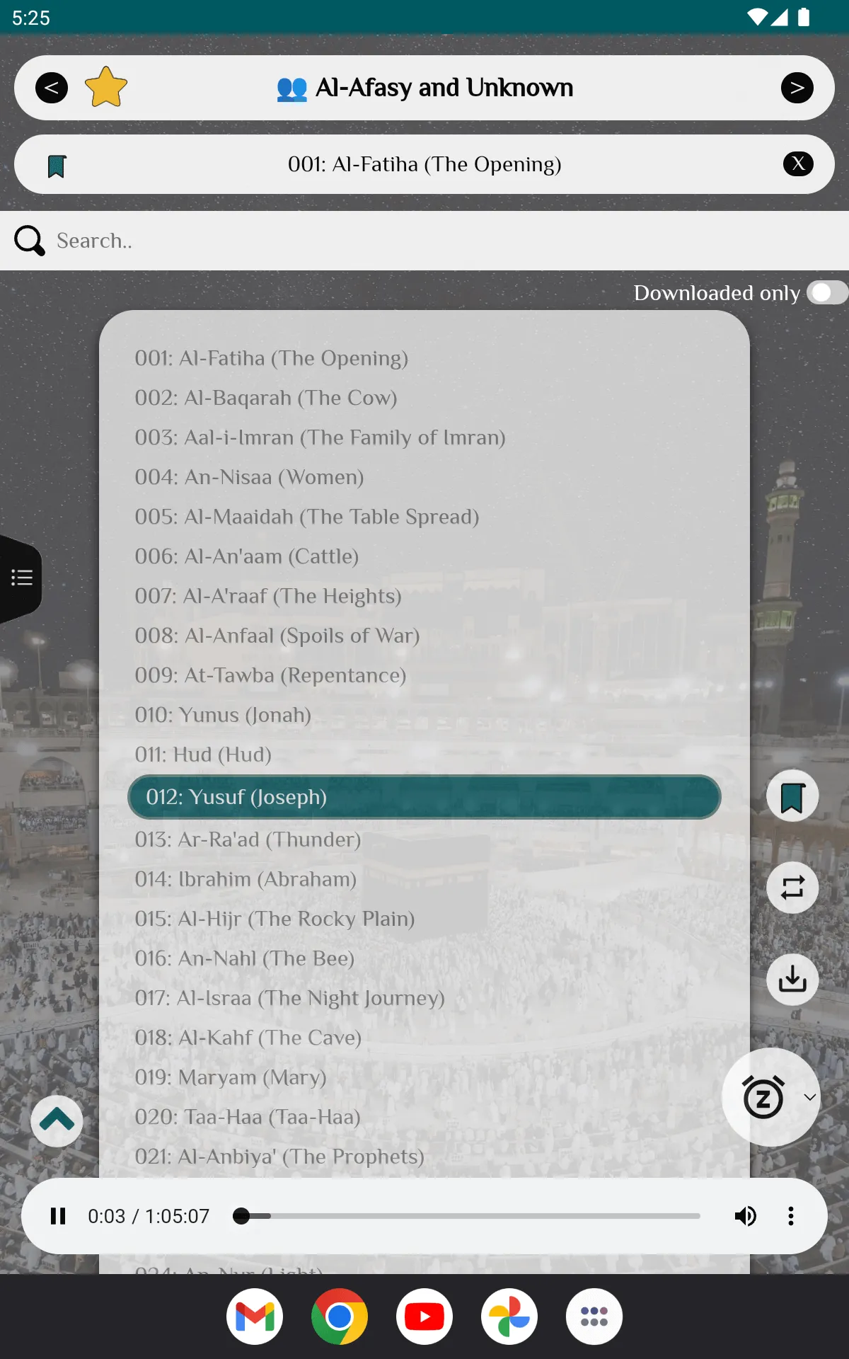The image size is (849, 1359).
Task: Open Google Photos from the dock
Action: (509, 1317)
